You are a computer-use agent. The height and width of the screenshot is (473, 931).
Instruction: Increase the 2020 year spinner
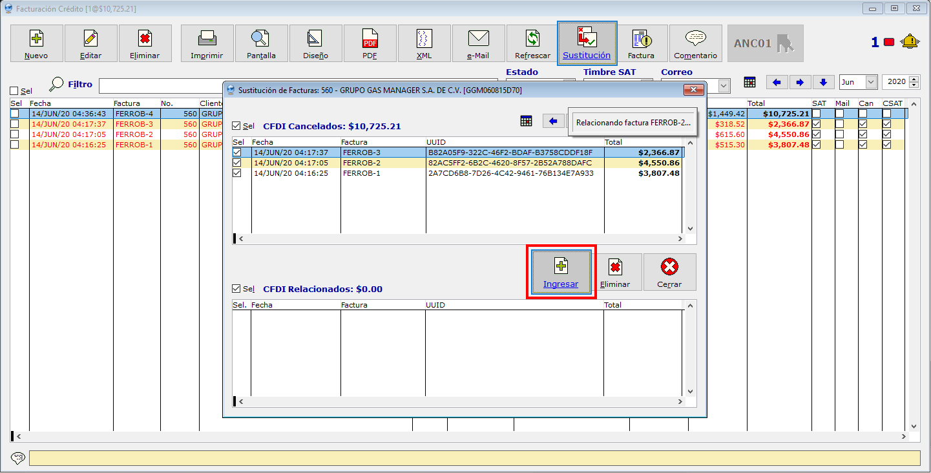[914, 79]
